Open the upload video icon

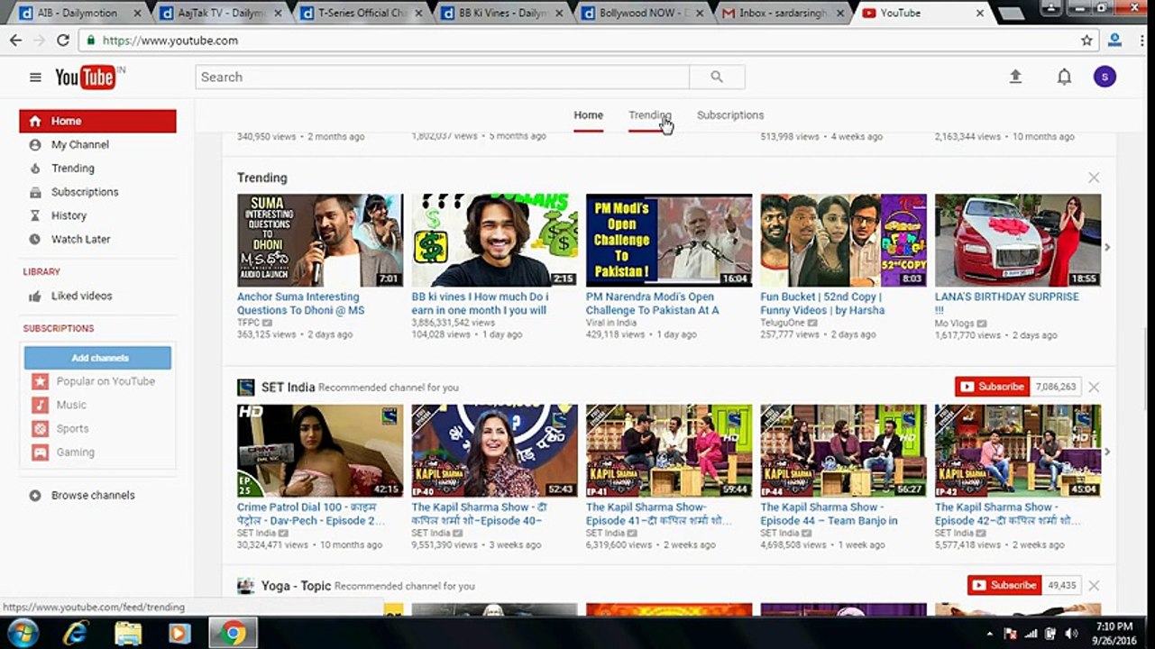coord(1015,78)
